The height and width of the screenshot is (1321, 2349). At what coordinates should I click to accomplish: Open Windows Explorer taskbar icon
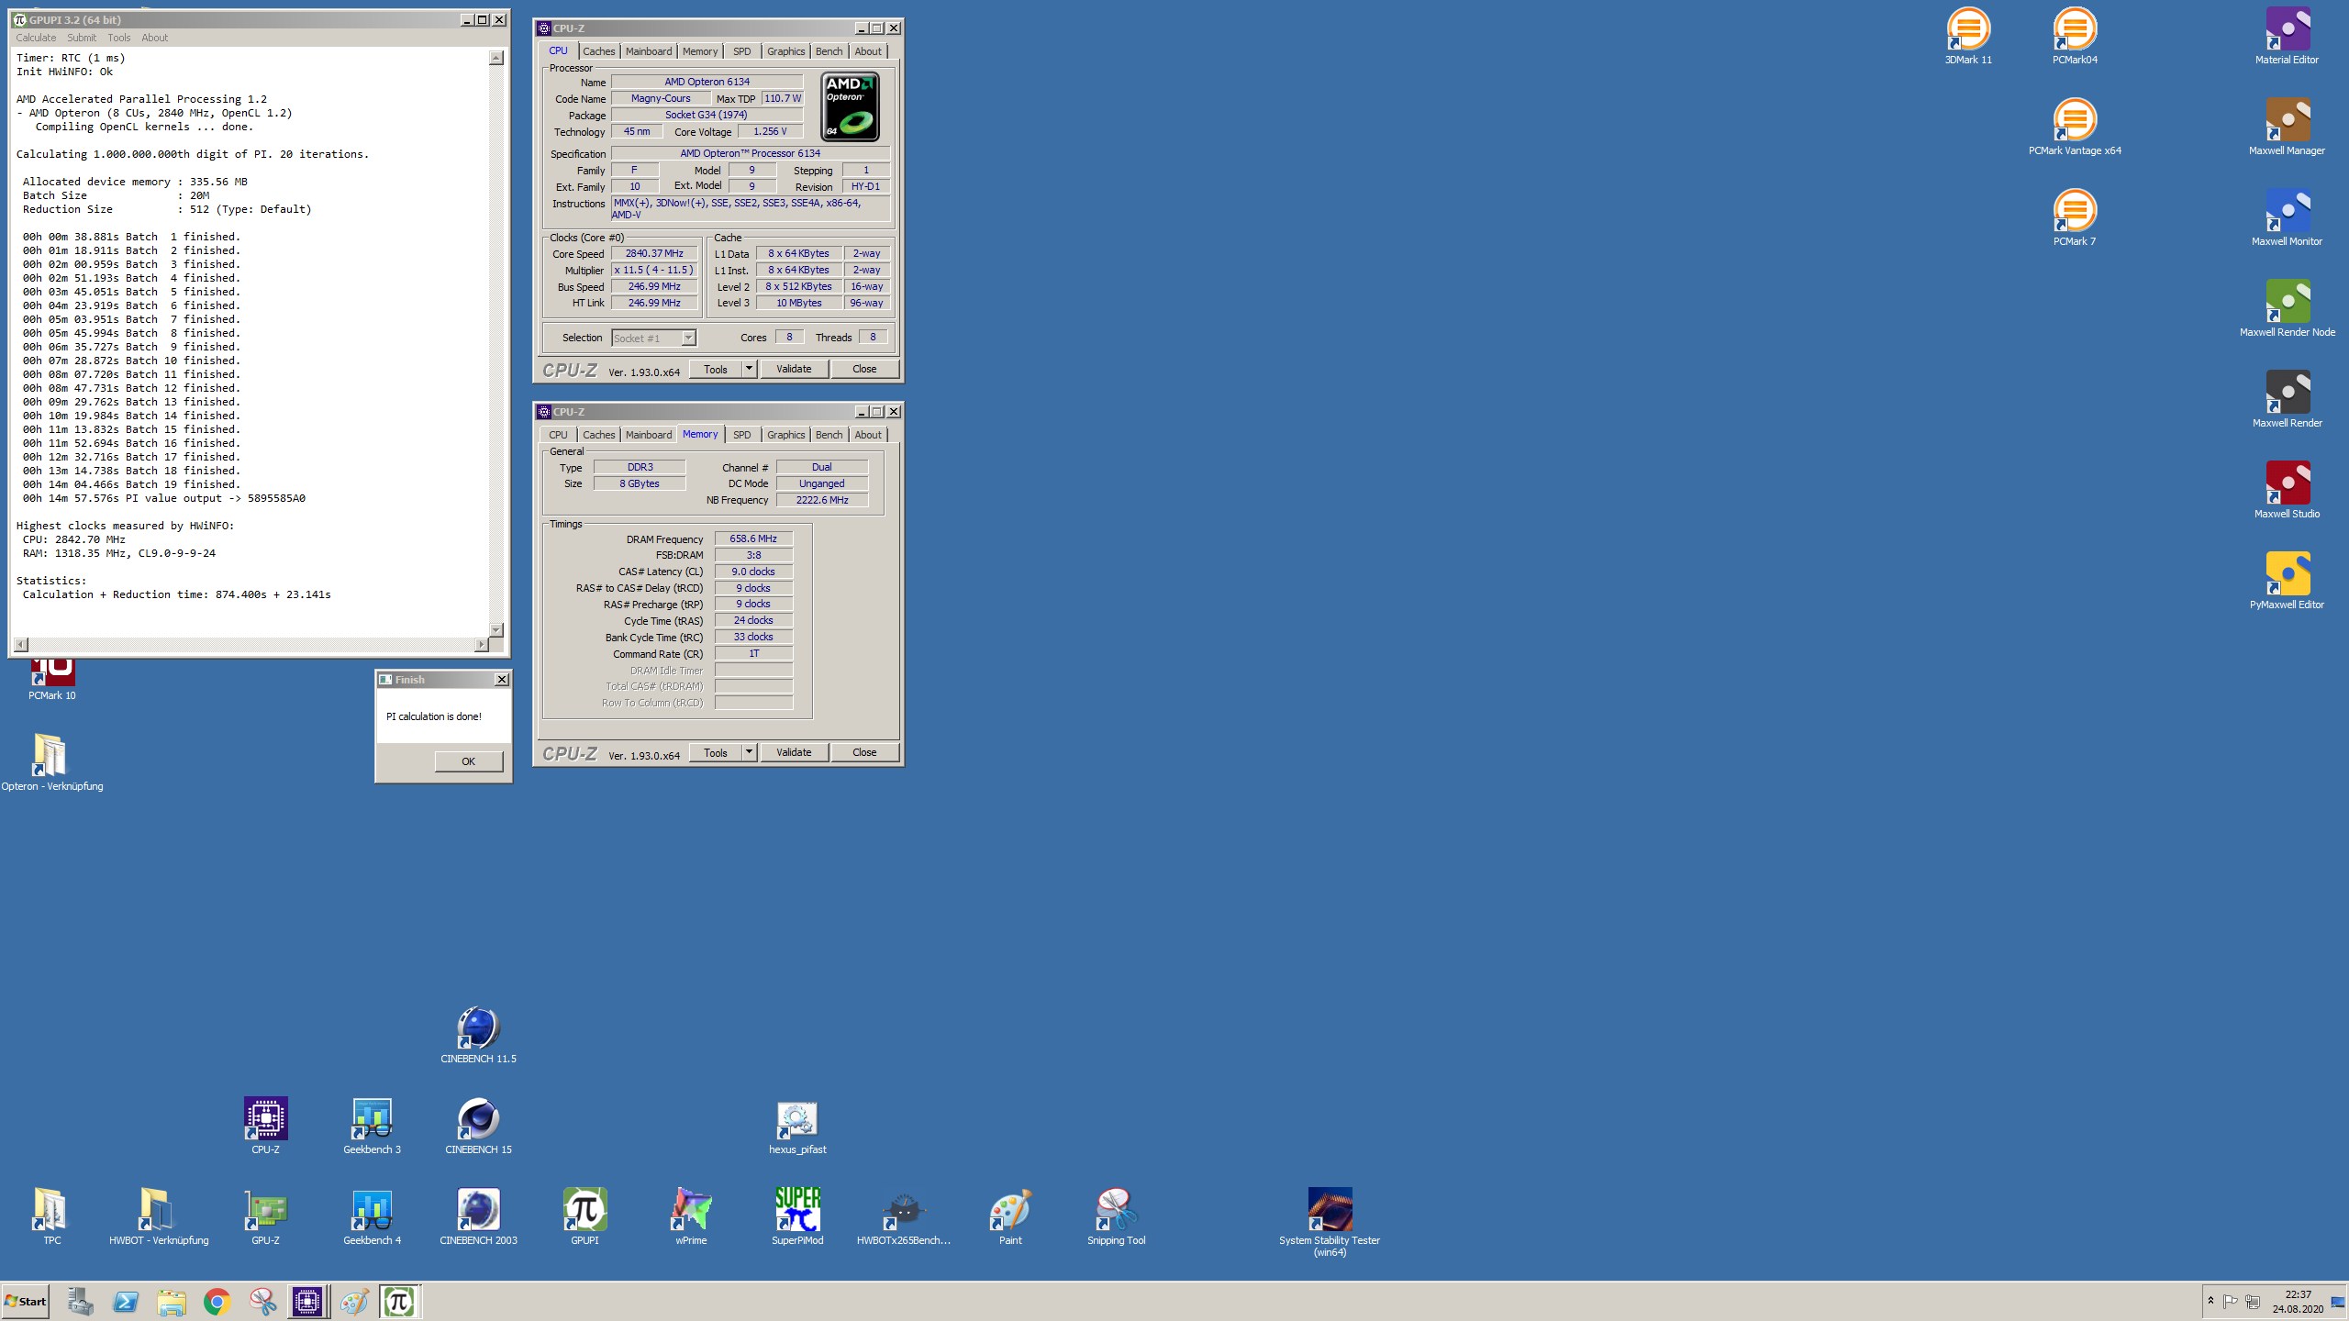tap(171, 1301)
